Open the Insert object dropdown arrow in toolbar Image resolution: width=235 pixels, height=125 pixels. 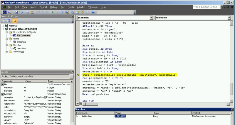(x=13, y=12)
